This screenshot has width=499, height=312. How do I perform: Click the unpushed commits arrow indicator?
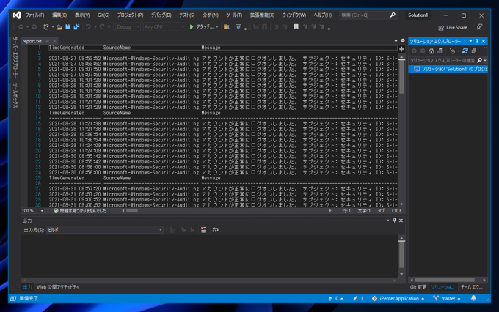335,298
